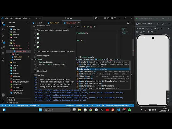Open Customize Layout icon
Viewport: 172px width, 129px height.
(x=105, y=18)
